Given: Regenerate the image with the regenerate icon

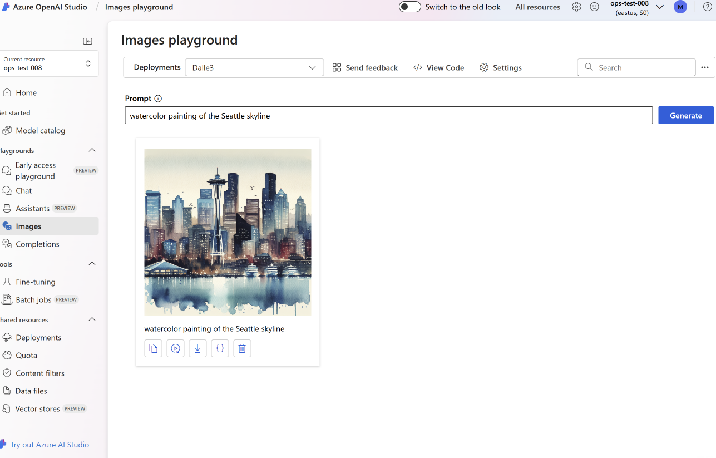Looking at the screenshot, I should [175, 348].
